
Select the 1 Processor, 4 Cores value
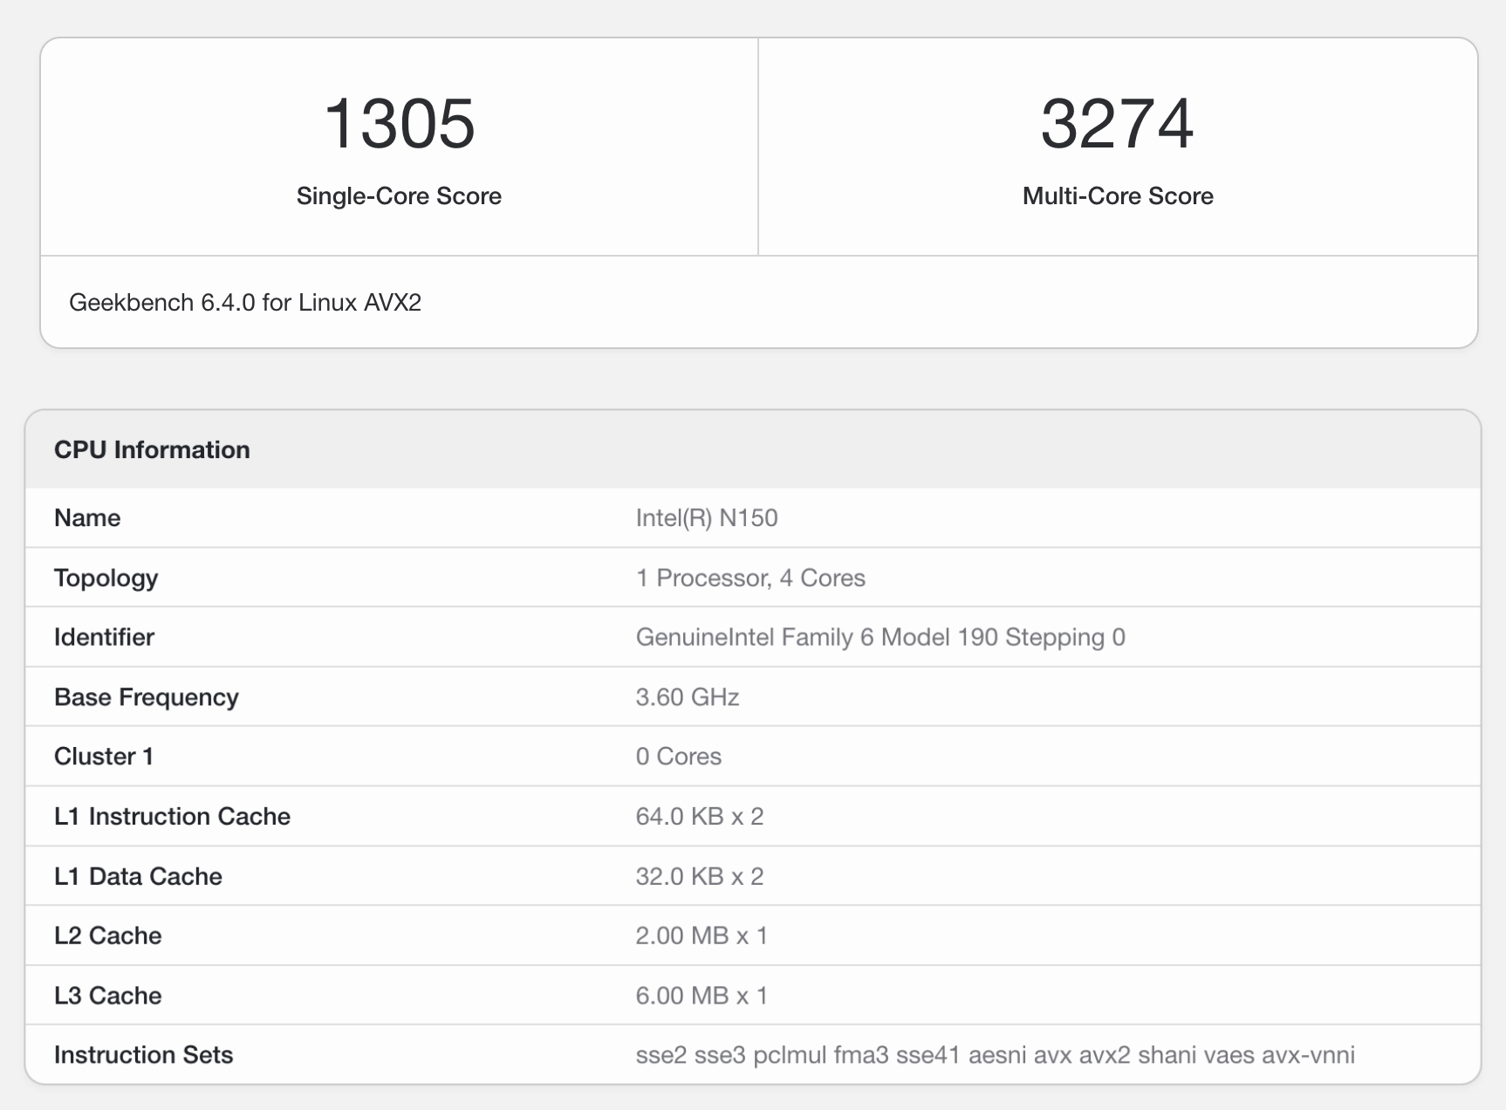click(750, 578)
